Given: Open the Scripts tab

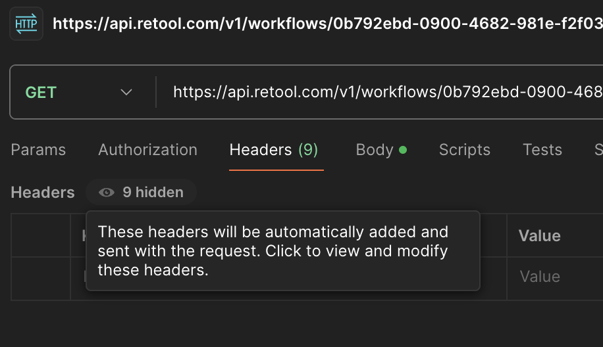Looking at the screenshot, I should 465,150.
